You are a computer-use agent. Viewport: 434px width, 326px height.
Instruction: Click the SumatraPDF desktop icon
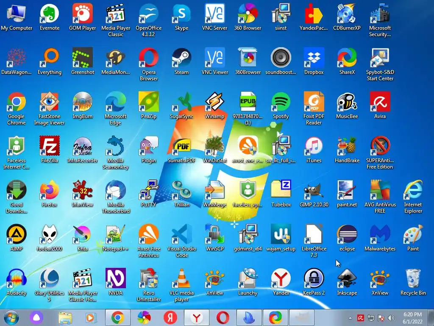coord(181,149)
